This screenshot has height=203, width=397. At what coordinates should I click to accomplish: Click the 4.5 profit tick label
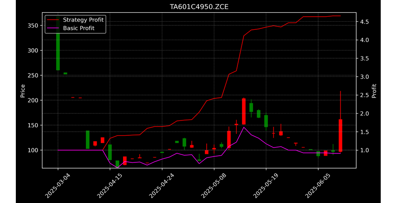(x=364, y=22)
